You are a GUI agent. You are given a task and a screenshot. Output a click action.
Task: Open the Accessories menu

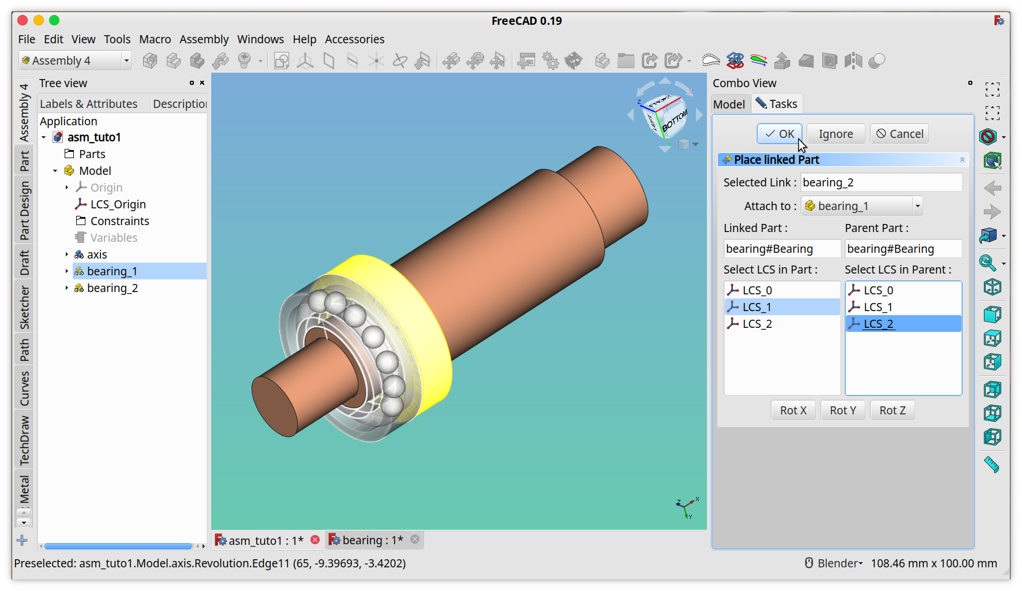coord(354,39)
